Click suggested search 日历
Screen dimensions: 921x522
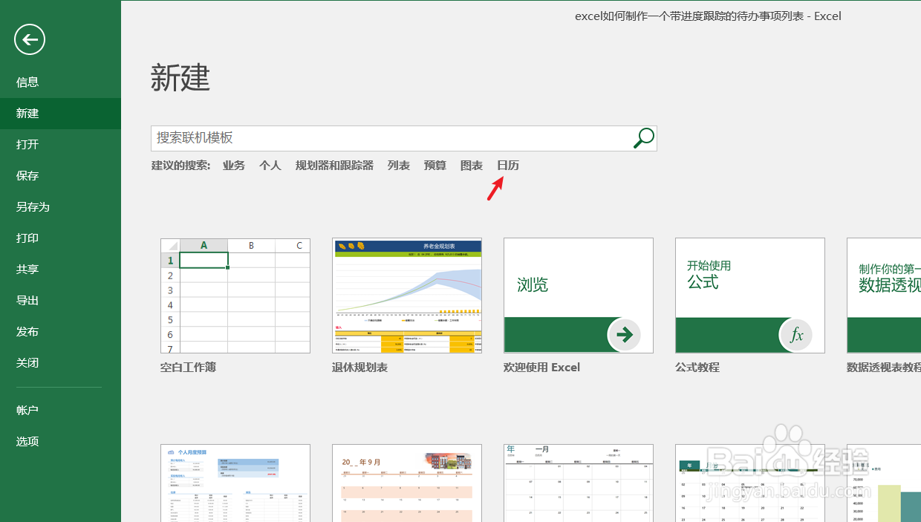(x=508, y=166)
